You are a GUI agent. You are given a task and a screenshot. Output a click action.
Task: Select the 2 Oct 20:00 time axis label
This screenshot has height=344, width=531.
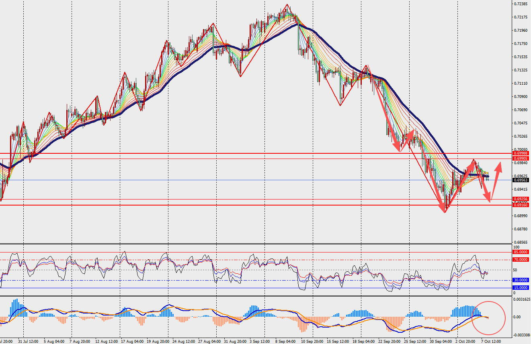[x=466, y=341]
